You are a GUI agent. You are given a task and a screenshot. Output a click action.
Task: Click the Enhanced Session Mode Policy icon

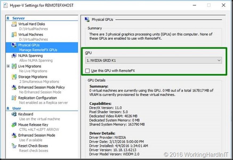click(x=13, y=87)
